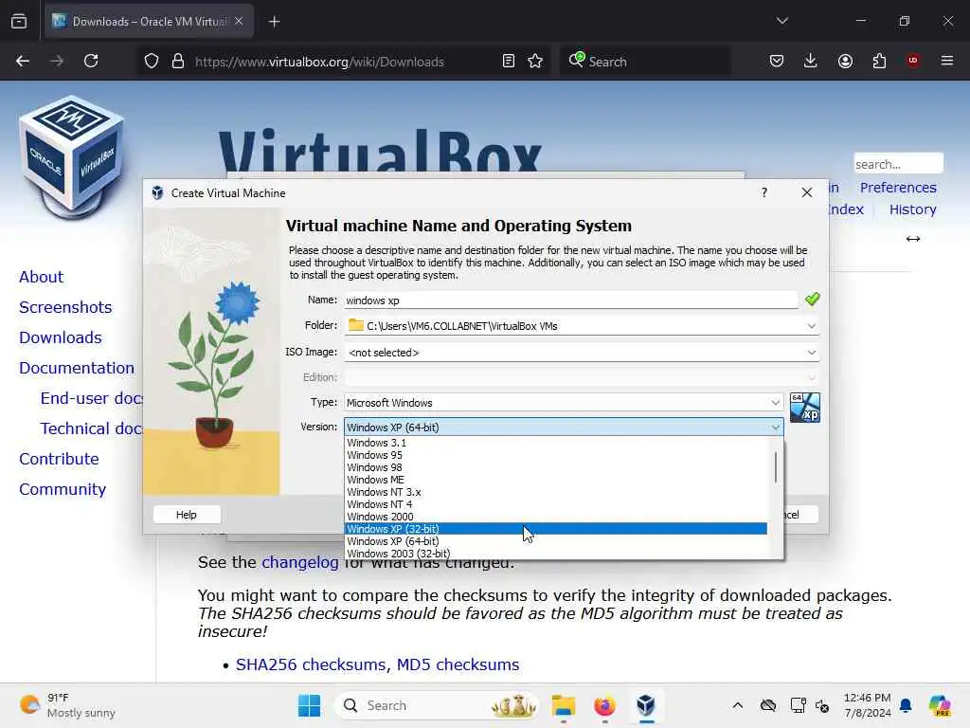
Task: Open the Documentation sidebar link
Action: tap(77, 368)
